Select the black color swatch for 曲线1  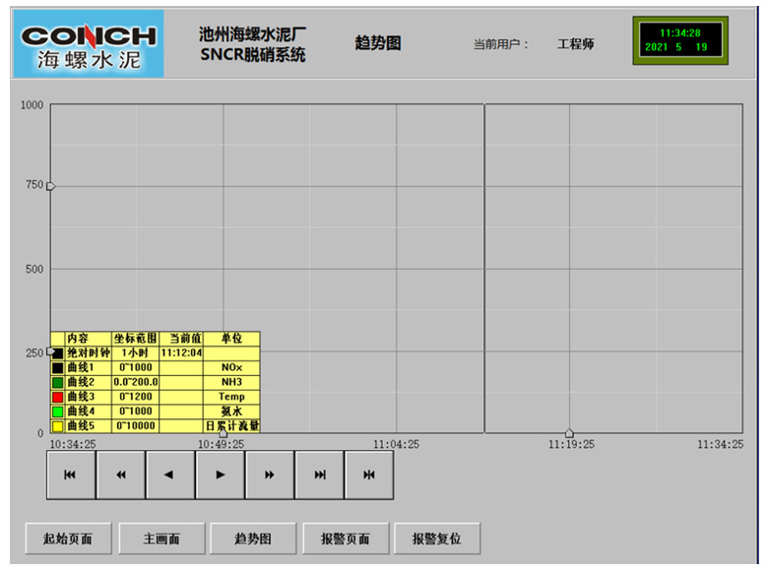[x=58, y=367]
